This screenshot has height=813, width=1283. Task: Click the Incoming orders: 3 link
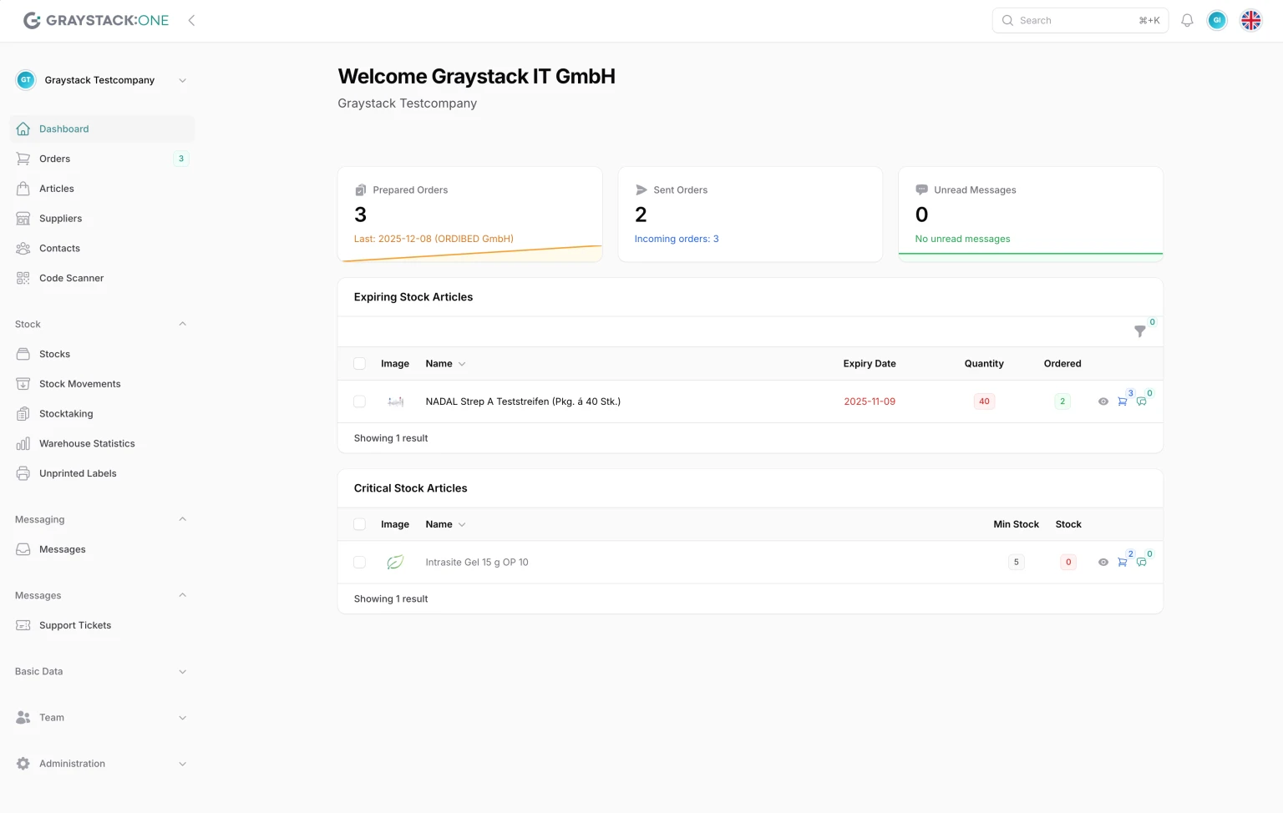click(677, 239)
